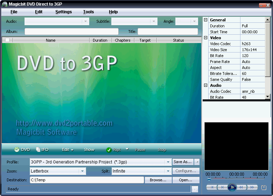Click the preview seek slider handle

(x=209, y=179)
